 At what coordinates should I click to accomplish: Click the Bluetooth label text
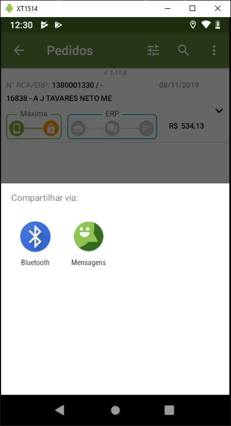(x=35, y=263)
